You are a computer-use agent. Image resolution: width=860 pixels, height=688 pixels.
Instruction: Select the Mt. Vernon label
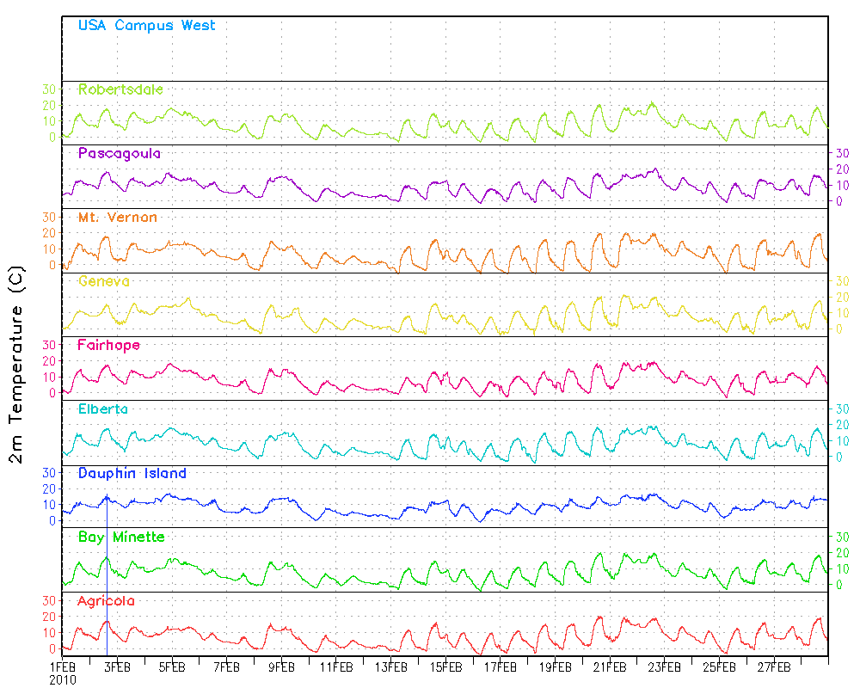tap(117, 218)
